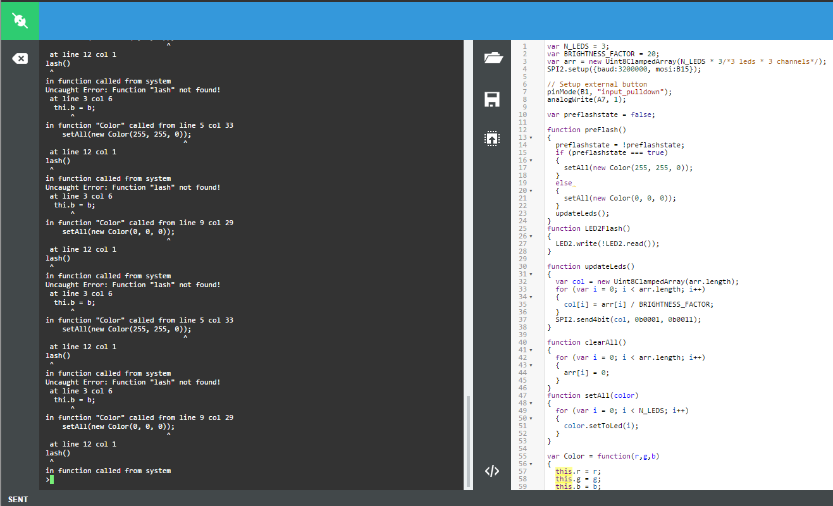Send code to Espruino with the upload icon
833x506 pixels.
click(492, 139)
